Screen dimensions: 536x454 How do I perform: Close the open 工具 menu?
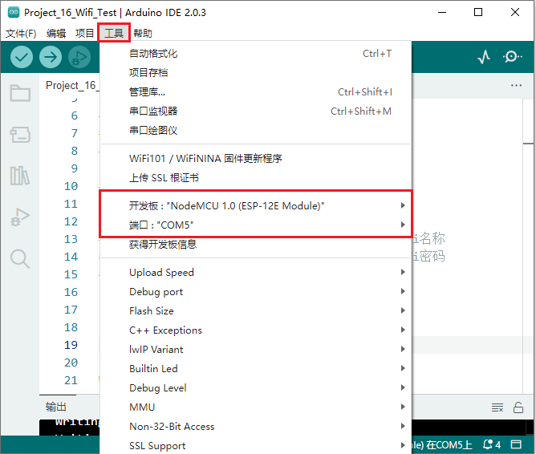point(114,33)
